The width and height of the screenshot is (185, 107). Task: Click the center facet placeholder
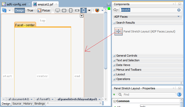[42, 76]
